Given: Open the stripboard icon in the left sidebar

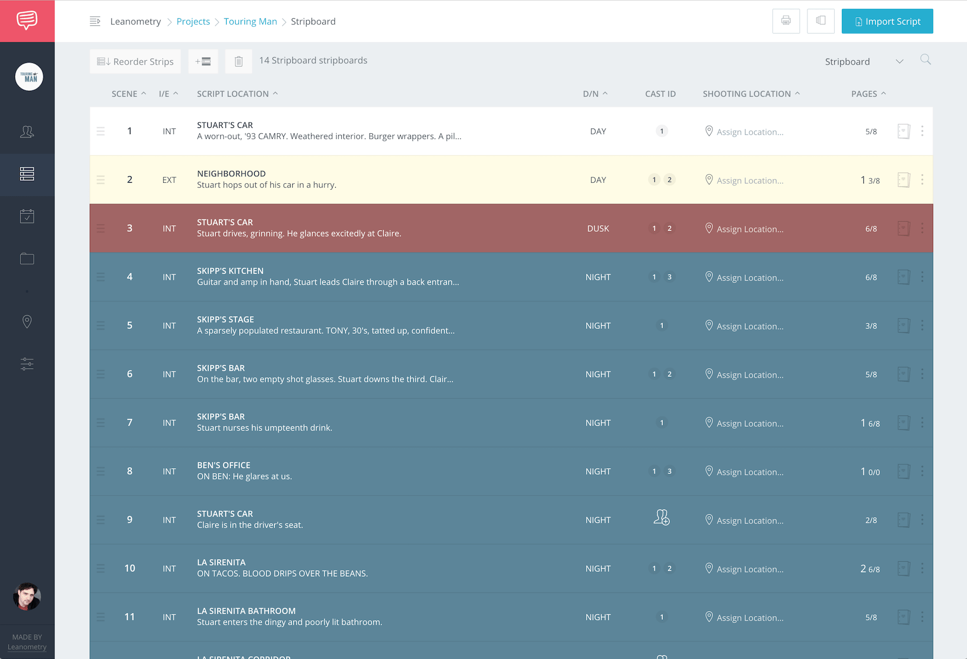Looking at the screenshot, I should pyautogui.click(x=27, y=174).
